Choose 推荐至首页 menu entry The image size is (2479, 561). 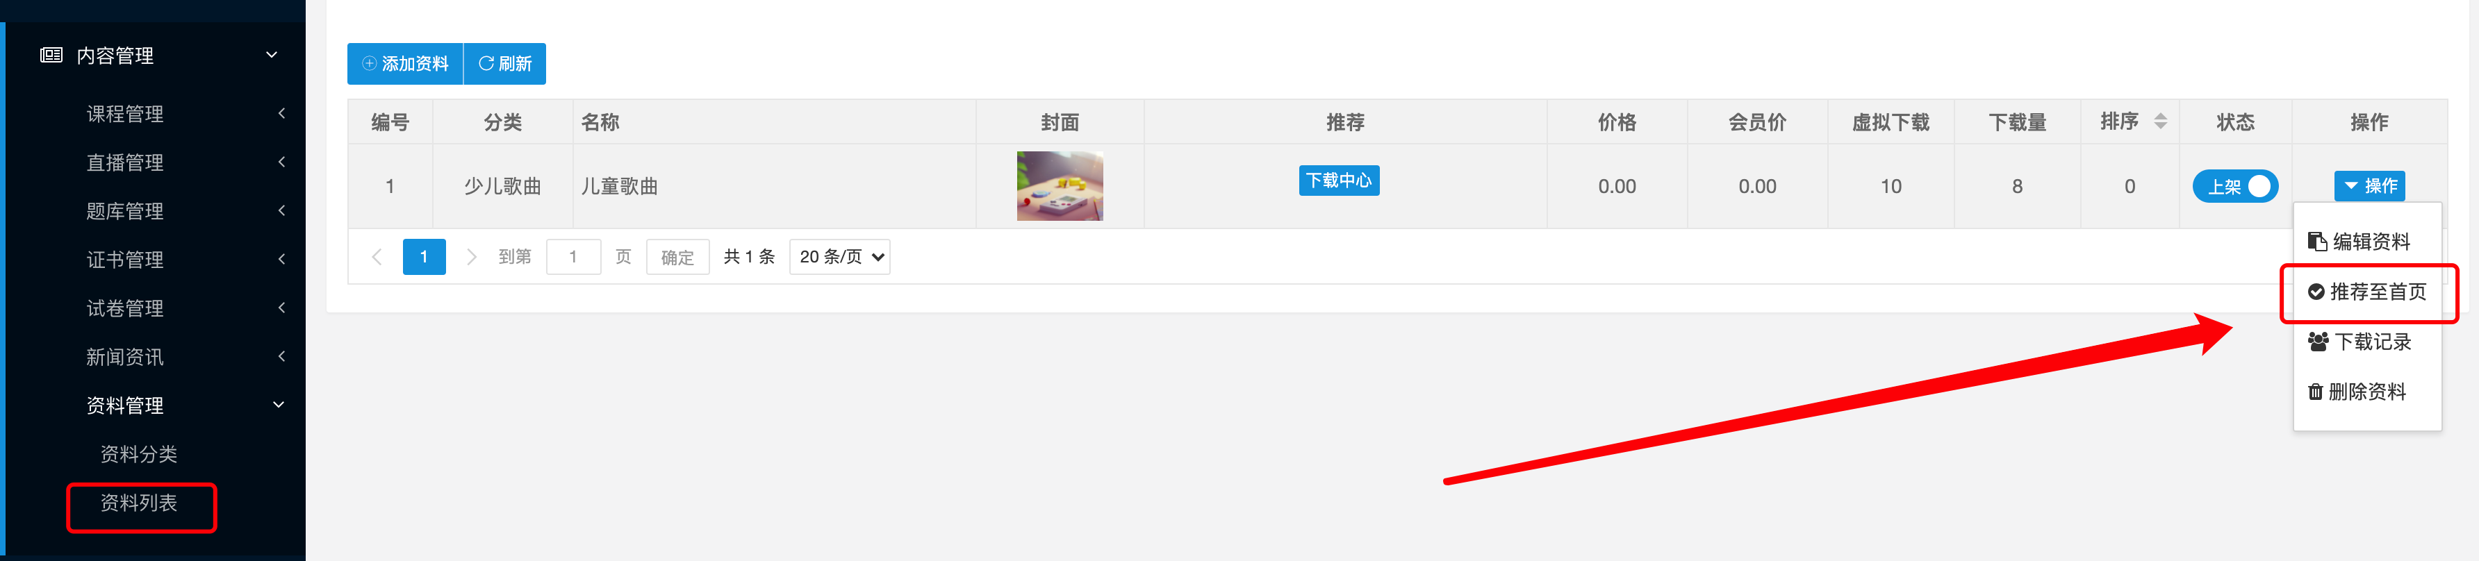(x=2366, y=292)
